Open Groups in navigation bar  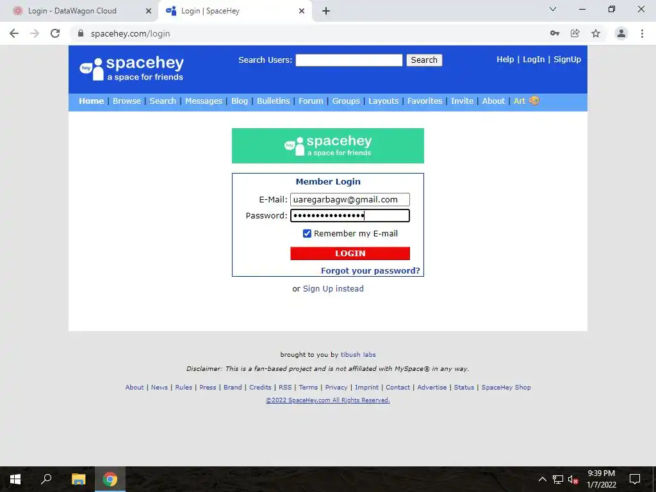point(346,101)
